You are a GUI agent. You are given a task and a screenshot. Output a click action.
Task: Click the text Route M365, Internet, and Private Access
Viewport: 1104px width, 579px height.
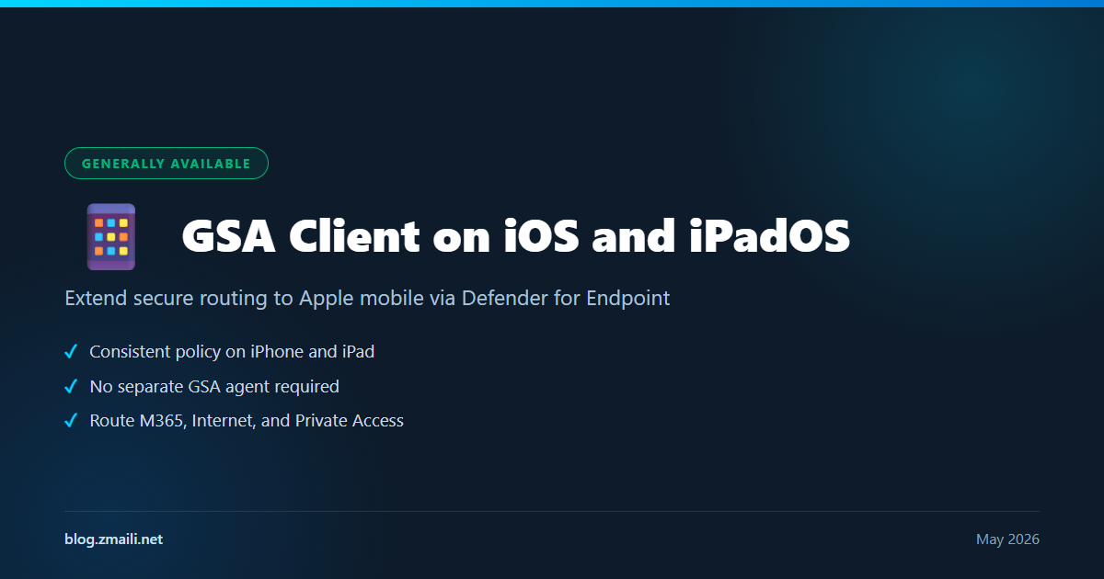[247, 421]
